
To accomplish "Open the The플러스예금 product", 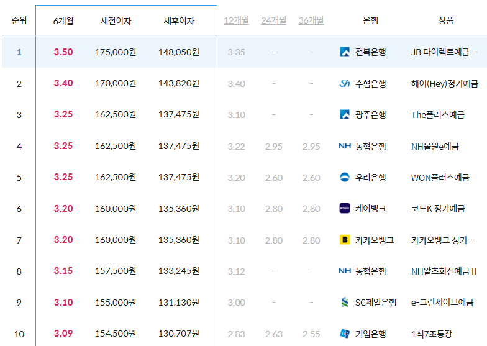I will pyautogui.click(x=438, y=114).
